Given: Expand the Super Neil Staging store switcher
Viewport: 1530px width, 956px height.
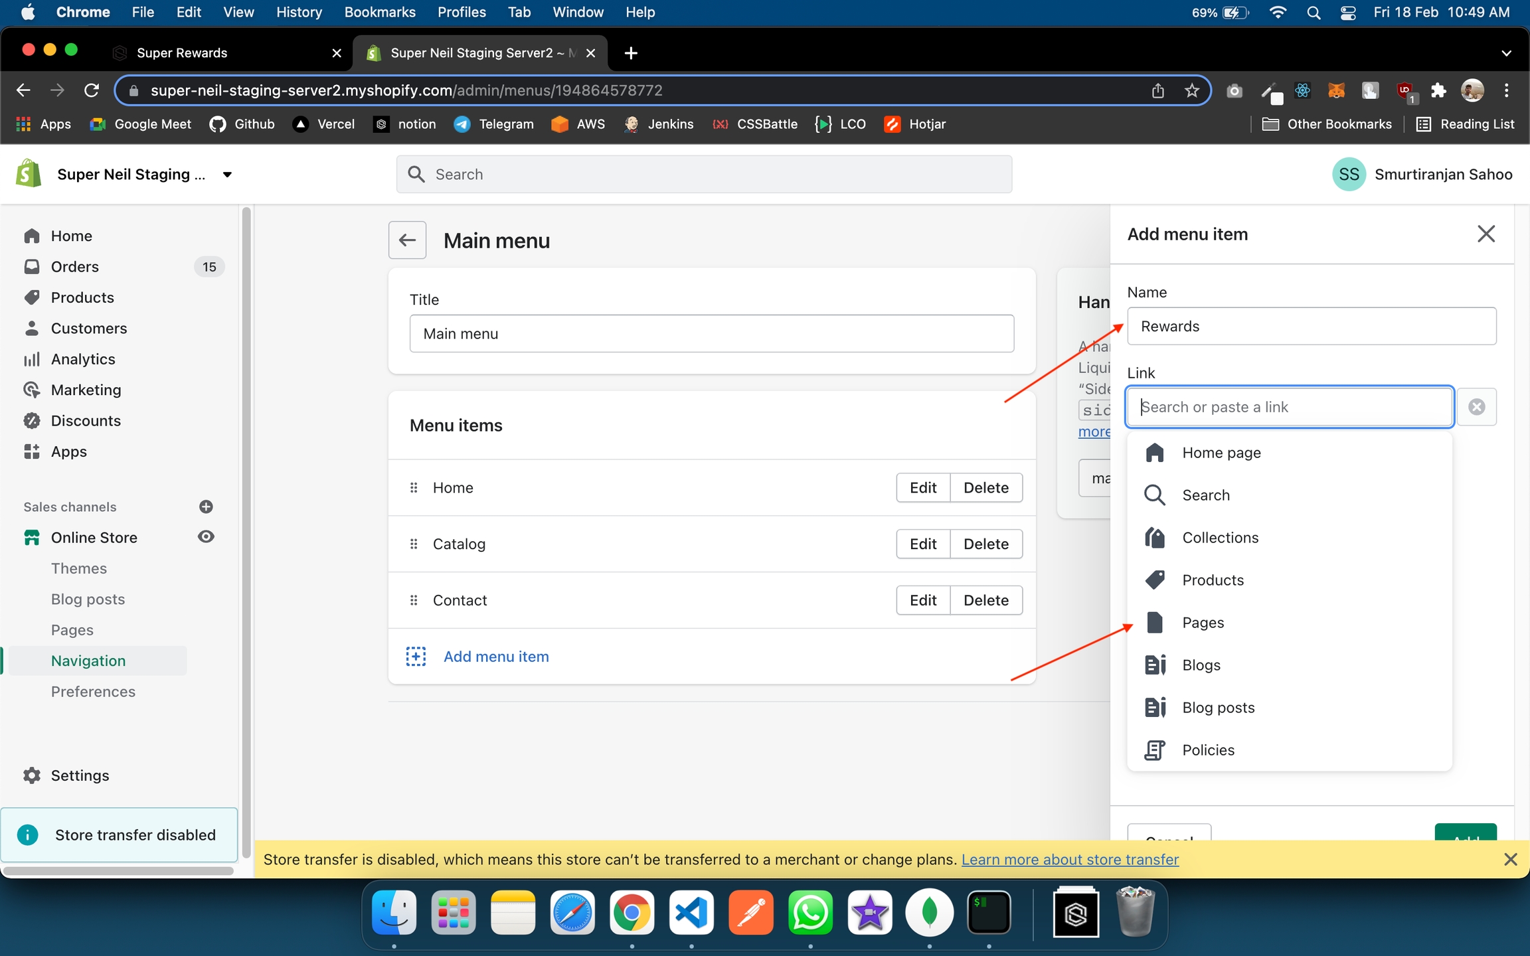Looking at the screenshot, I should pyautogui.click(x=227, y=175).
